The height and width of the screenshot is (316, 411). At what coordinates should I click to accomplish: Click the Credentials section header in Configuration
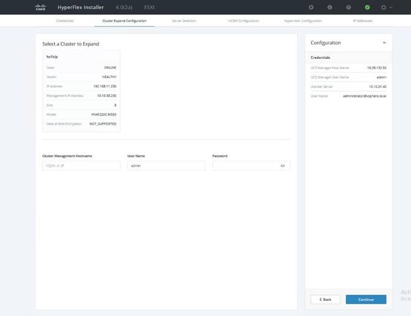coord(320,58)
